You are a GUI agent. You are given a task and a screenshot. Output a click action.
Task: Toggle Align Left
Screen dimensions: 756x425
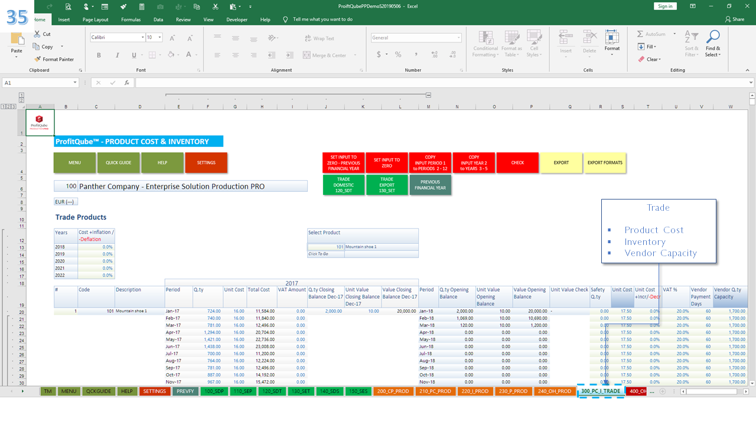pyautogui.click(x=217, y=55)
